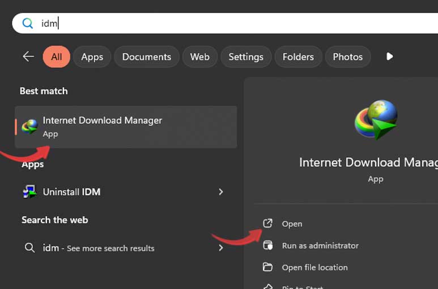Switch to the Settings filter tab
Image resolution: width=438 pixels, height=289 pixels.
[246, 57]
